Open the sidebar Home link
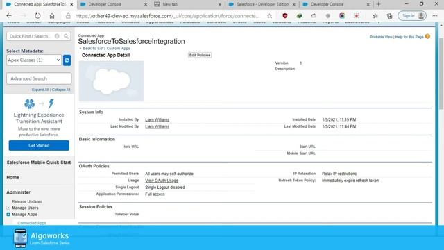Viewport: 444px width, 250px height. 12,178
